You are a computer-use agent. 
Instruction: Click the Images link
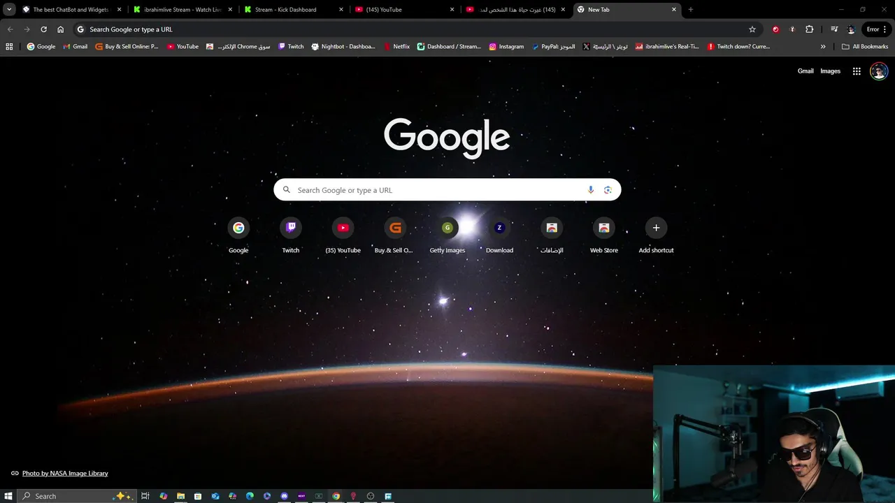[x=830, y=71]
